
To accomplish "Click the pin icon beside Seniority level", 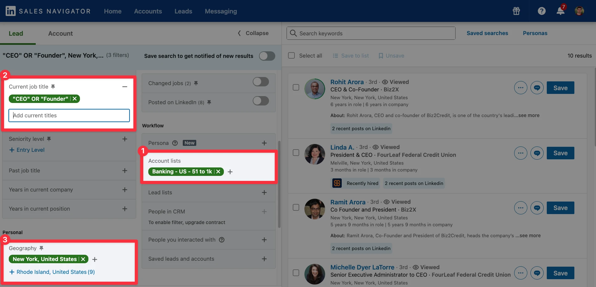I will pyautogui.click(x=49, y=139).
